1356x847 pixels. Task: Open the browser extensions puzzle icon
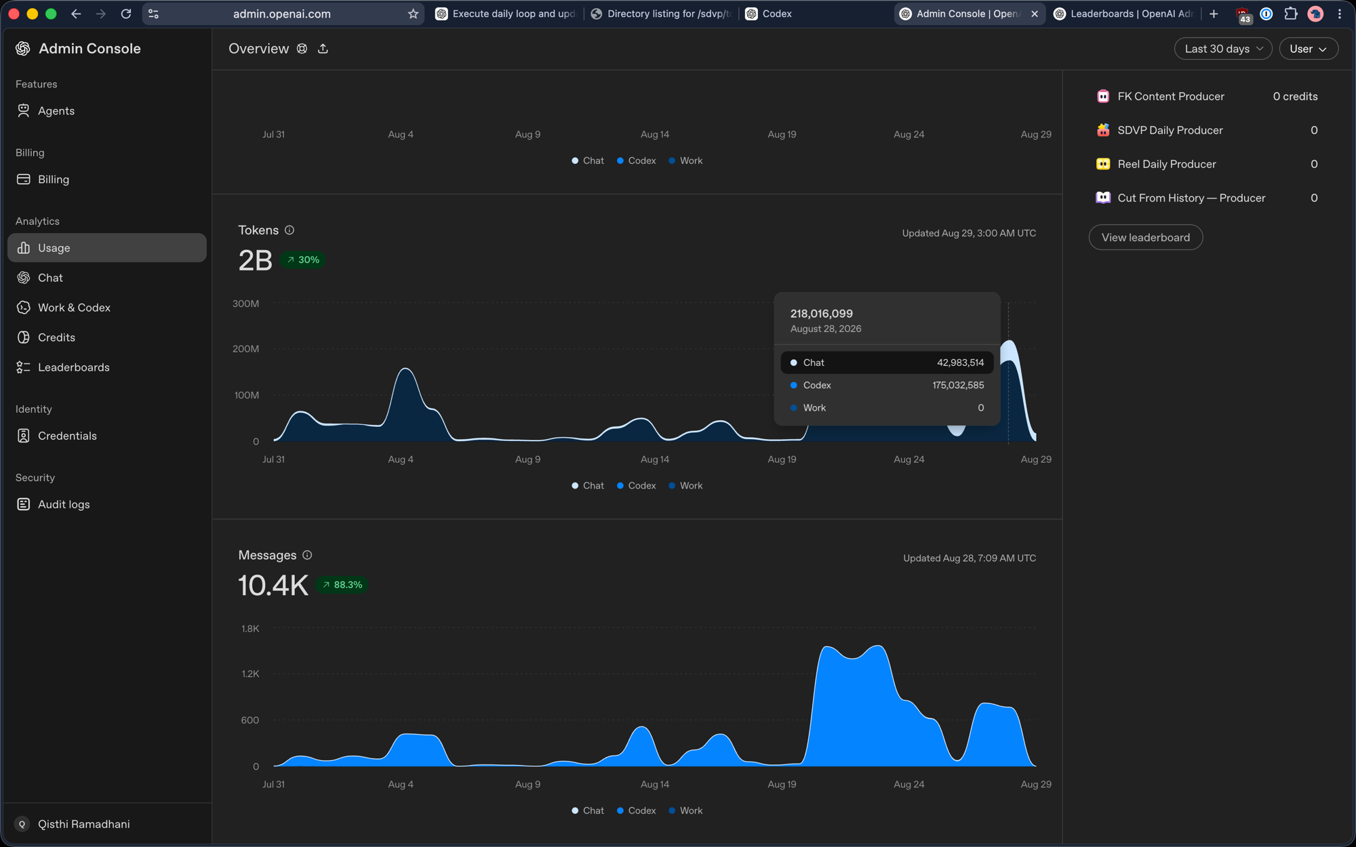[1291, 14]
